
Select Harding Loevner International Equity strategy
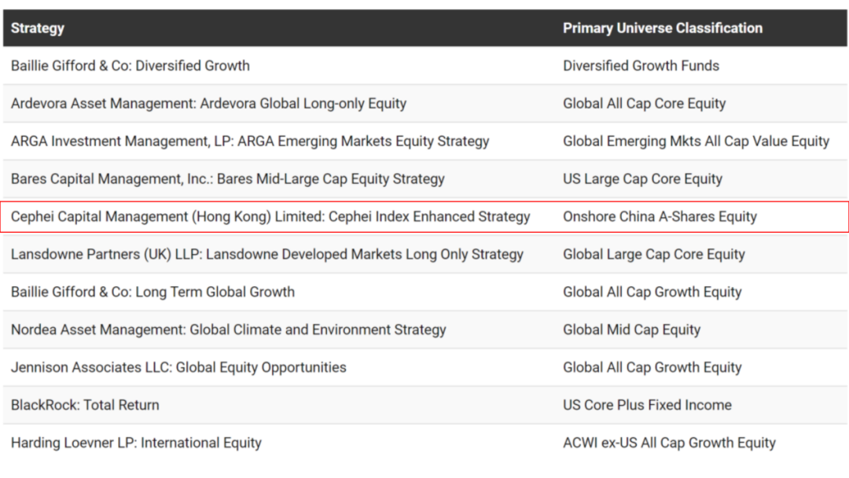tap(137, 443)
